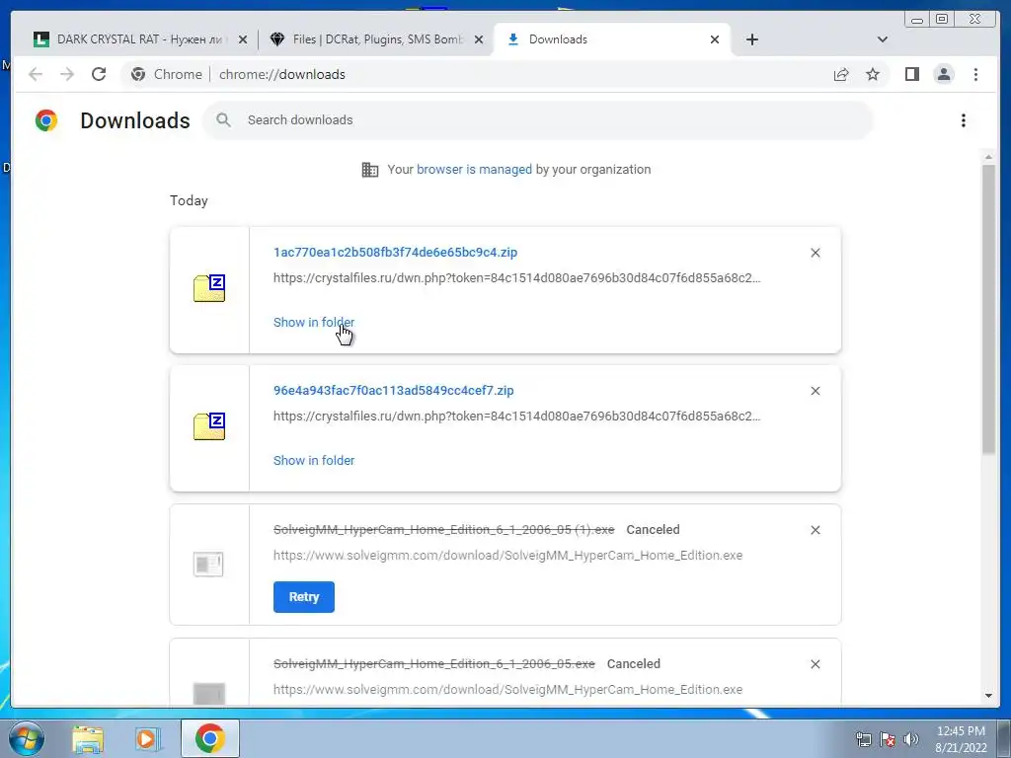Switch to the DARK CRYSTAL RAT tab
The height and width of the screenshot is (758, 1011).
[140, 39]
